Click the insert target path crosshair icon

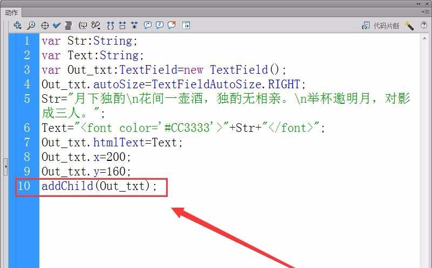(x=45, y=26)
